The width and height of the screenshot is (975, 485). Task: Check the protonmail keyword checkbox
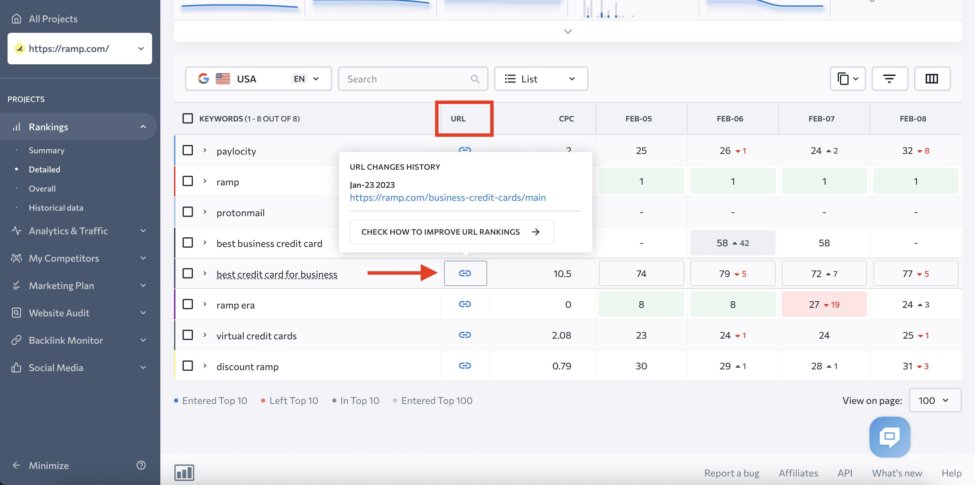pyautogui.click(x=188, y=212)
